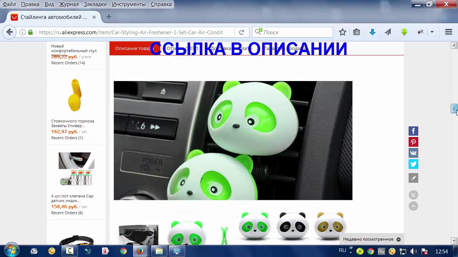Click the bug extension icon in toolbar
Image resolution: width=458 pixels, height=257 pixels.
pos(421,32)
